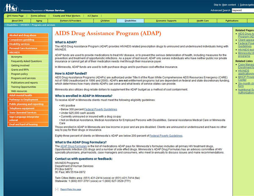
Task: Open Six-month related link
Action: 246,85
